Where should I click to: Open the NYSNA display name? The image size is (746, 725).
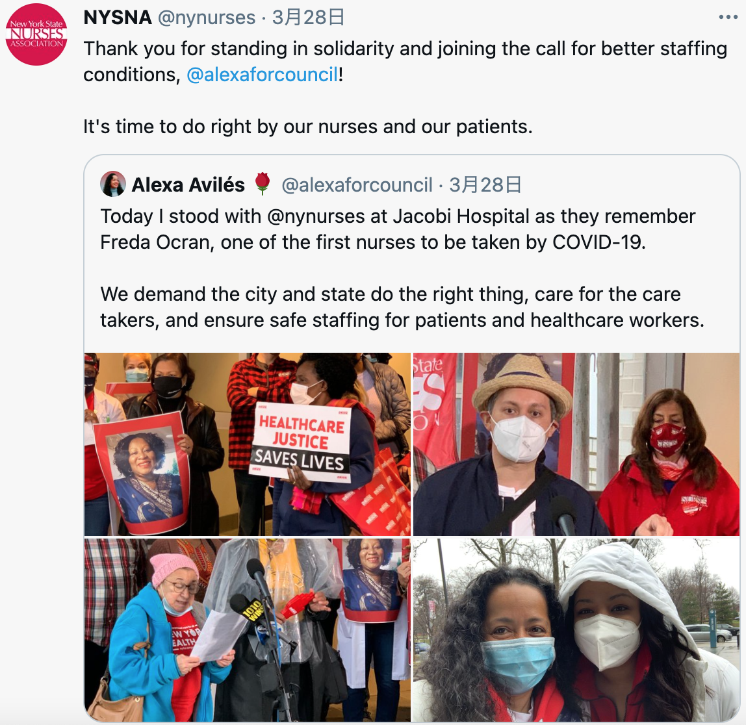118,18
